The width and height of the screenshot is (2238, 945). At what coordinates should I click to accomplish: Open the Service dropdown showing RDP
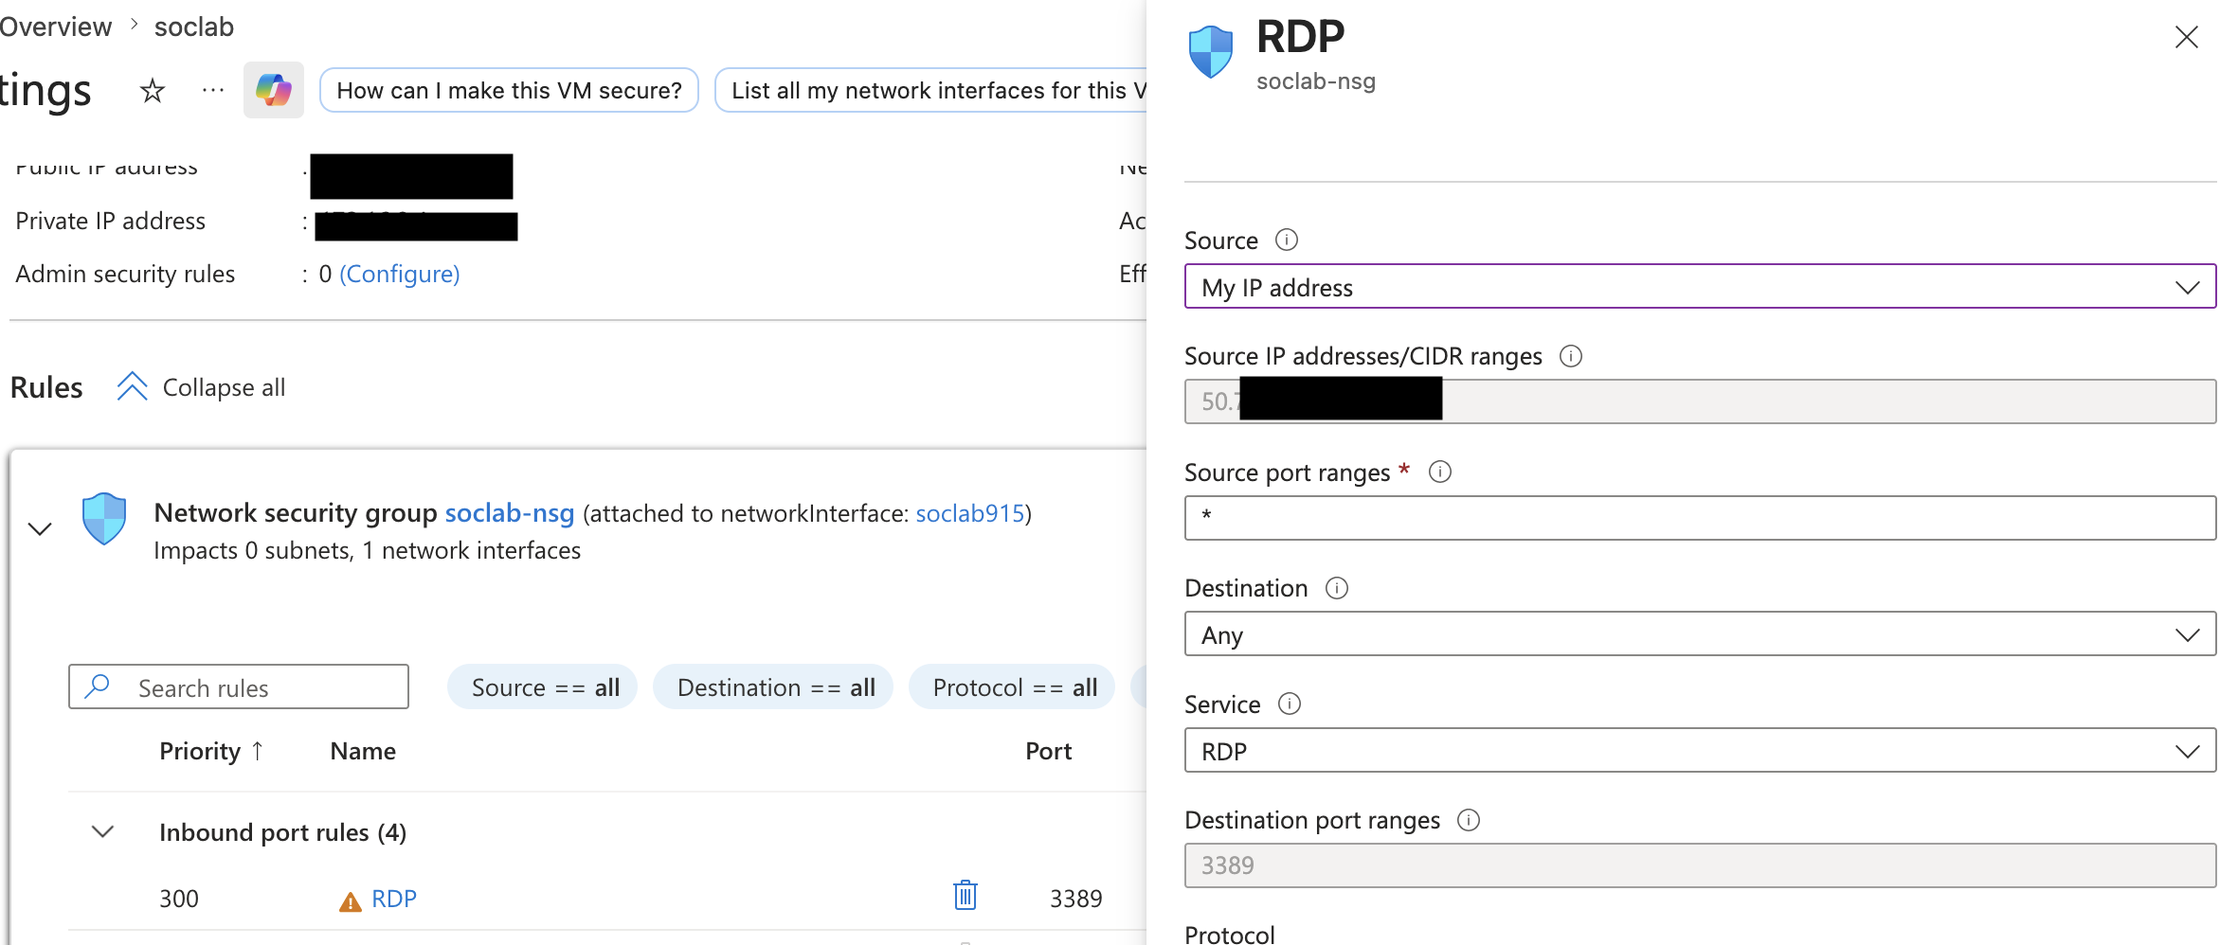(x=1700, y=750)
